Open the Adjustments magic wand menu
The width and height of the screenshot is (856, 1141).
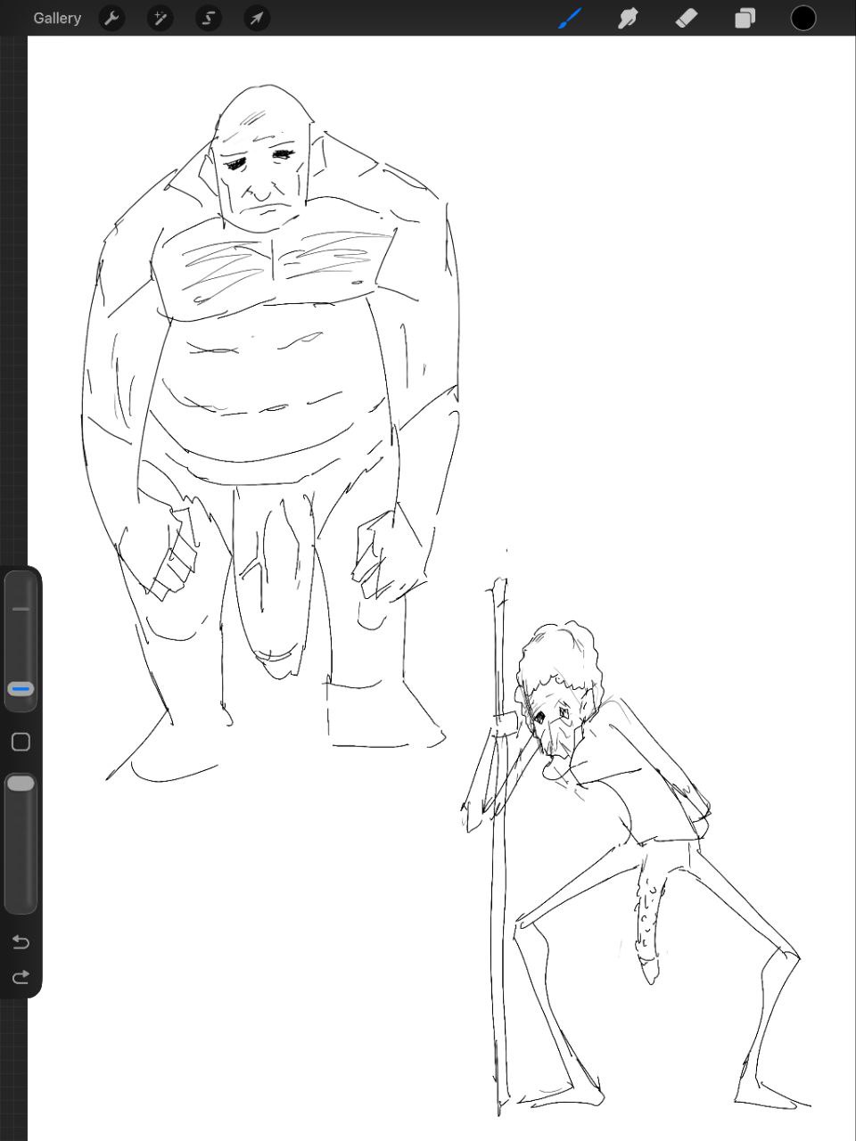coord(160,18)
